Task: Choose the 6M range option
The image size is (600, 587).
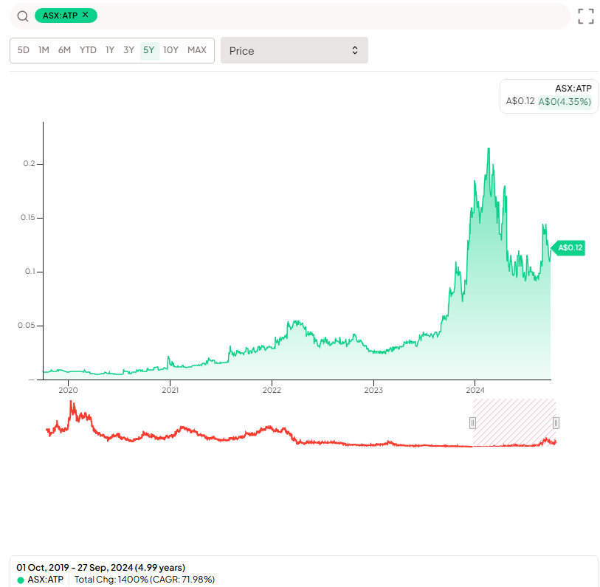Action: (64, 50)
